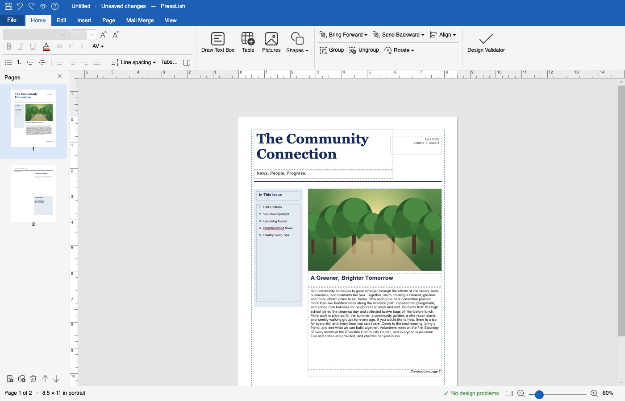Click the Table insert tool
Screen dimensions: 625x401
[x=248, y=42]
